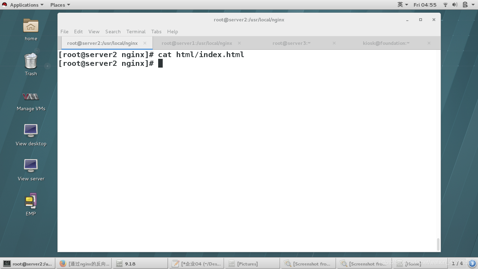Switch to the root@server3 tab

coord(290,43)
